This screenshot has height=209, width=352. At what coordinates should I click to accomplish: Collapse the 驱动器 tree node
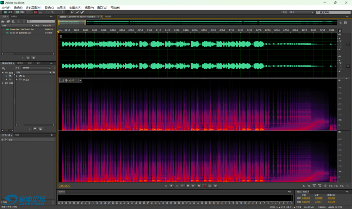coord(3,73)
